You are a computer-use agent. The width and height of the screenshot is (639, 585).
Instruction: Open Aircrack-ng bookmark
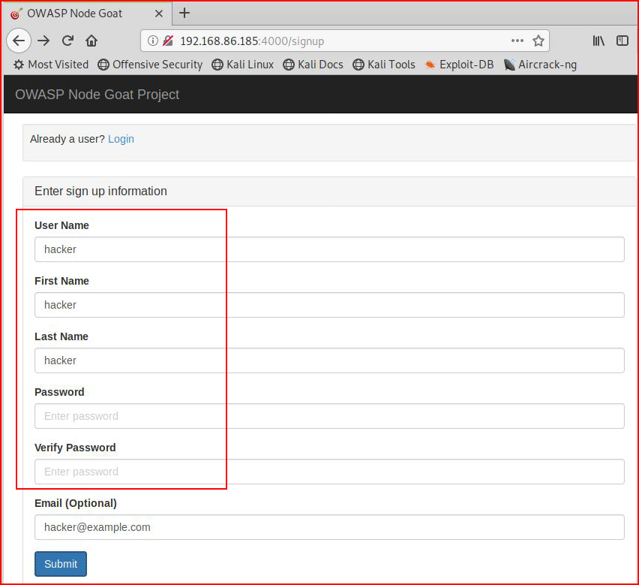click(540, 65)
